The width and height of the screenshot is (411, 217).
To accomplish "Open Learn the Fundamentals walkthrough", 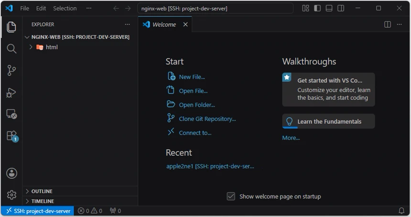I will (328, 121).
